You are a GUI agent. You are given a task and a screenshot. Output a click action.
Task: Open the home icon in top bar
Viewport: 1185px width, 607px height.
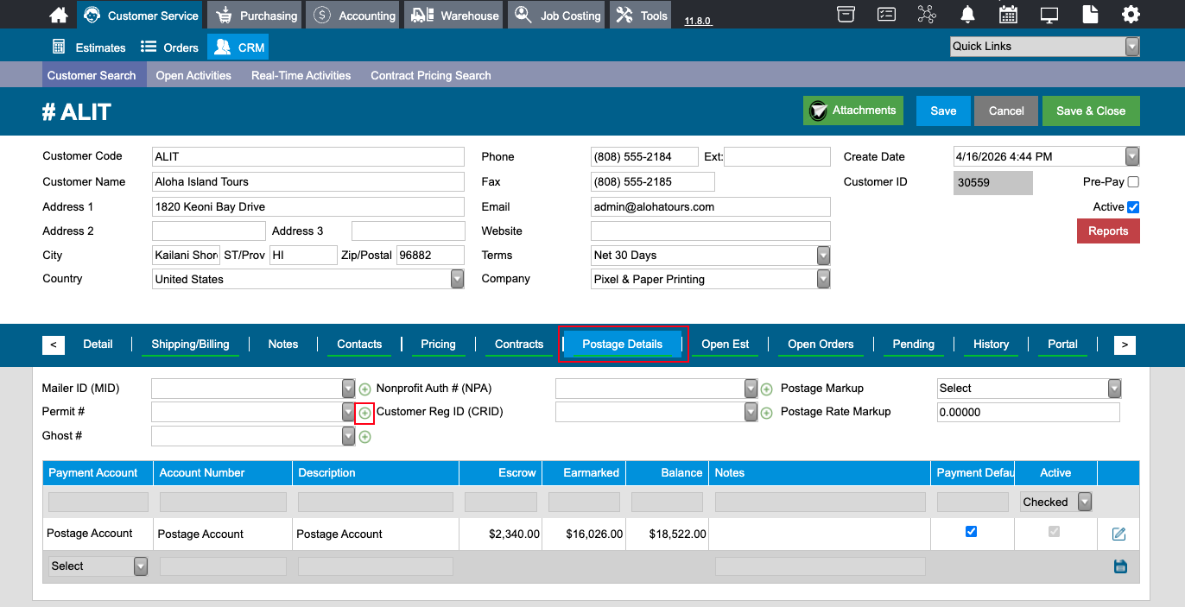click(59, 15)
